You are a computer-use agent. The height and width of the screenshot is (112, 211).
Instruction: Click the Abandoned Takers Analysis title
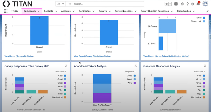point(90,66)
